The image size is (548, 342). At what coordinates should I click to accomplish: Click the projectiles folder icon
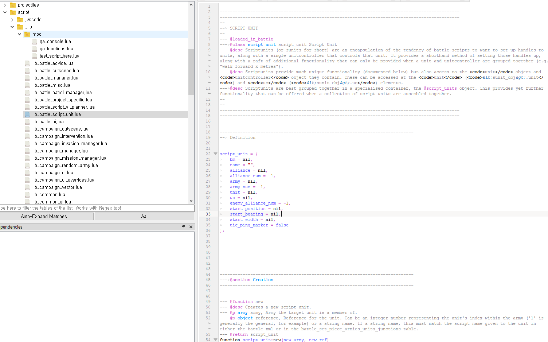pyautogui.click(x=13, y=5)
